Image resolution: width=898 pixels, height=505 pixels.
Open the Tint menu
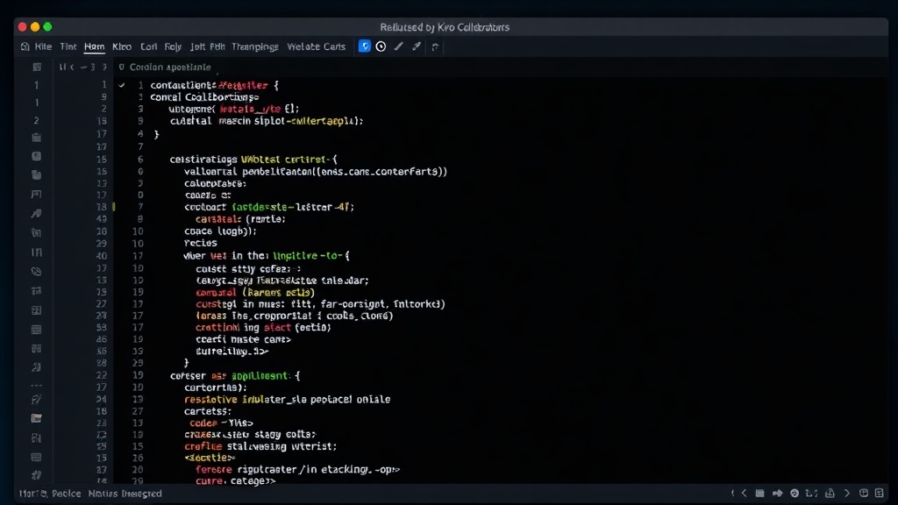coord(68,47)
